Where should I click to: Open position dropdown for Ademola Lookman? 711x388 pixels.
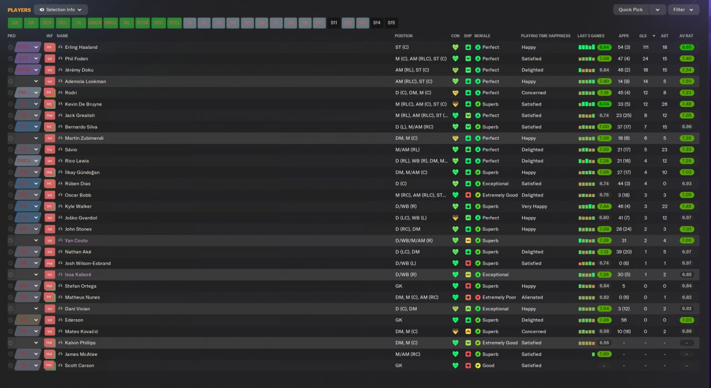point(36,82)
